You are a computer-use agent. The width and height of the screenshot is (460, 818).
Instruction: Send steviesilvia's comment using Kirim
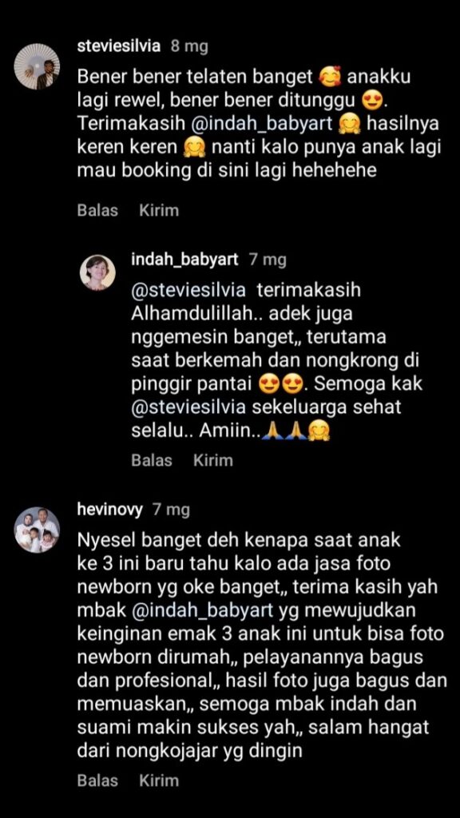tap(159, 210)
